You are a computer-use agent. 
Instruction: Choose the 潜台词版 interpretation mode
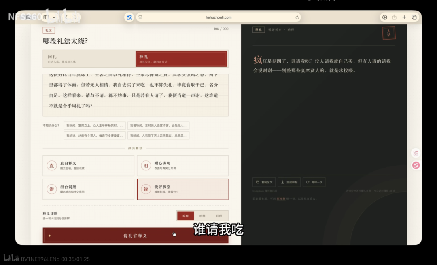click(88, 189)
